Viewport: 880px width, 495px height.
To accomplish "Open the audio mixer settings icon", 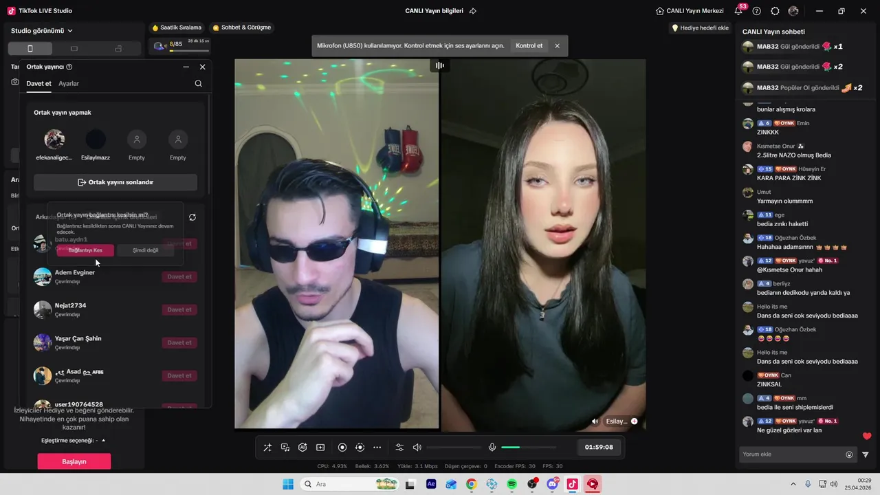I will pyautogui.click(x=399, y=448).
